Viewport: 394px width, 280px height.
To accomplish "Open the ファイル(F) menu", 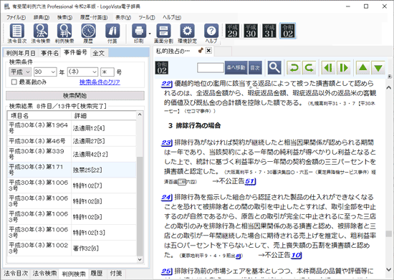I will [16, 17].
